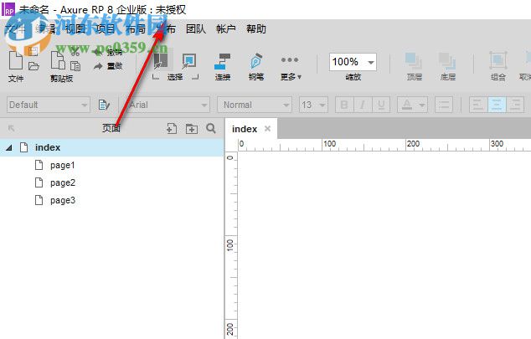The width and height of the screenshot is (531, 339).
Task: Create a new file with the blank page icon
Action: coord(16,61)
